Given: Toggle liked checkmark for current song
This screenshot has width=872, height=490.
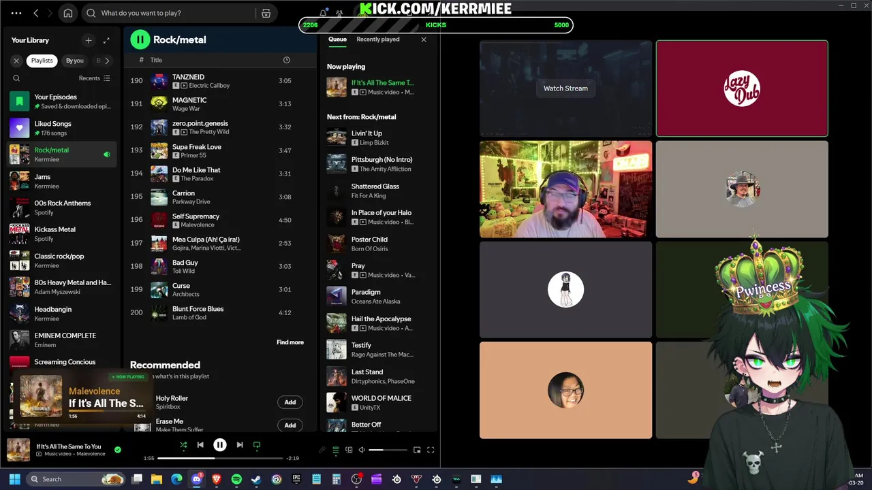Looking at the screenshot, I should coord(118,450).
